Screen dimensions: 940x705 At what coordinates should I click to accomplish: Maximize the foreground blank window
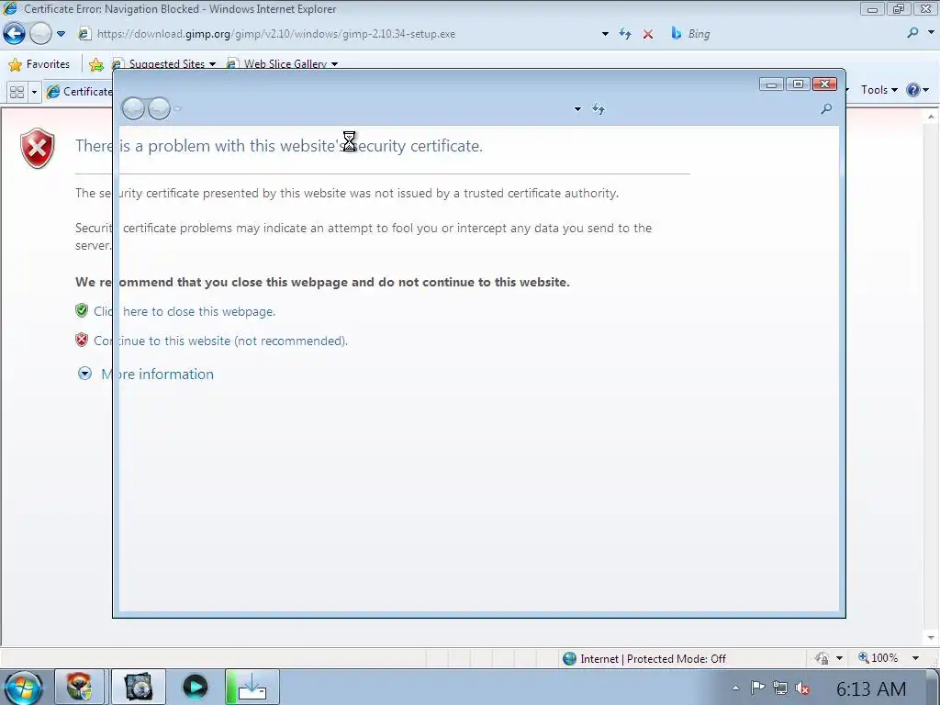coord(798,84)
